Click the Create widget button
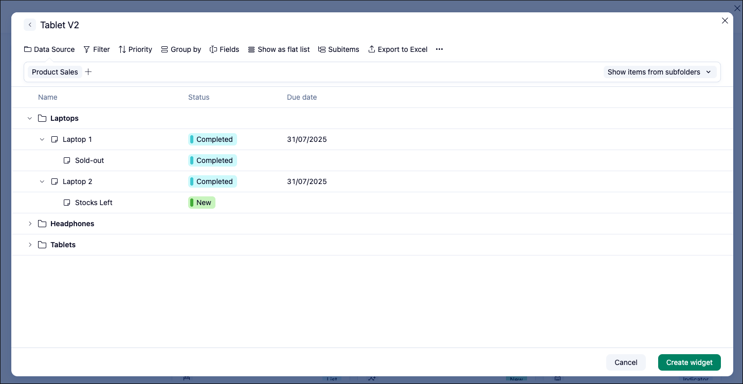Image resolution: width=743 pixels, height=384 pixels. 690,362
